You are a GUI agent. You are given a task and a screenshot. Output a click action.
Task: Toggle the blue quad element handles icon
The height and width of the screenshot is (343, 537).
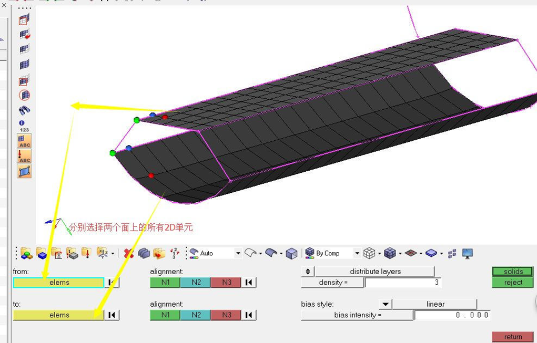pos(24,171)
